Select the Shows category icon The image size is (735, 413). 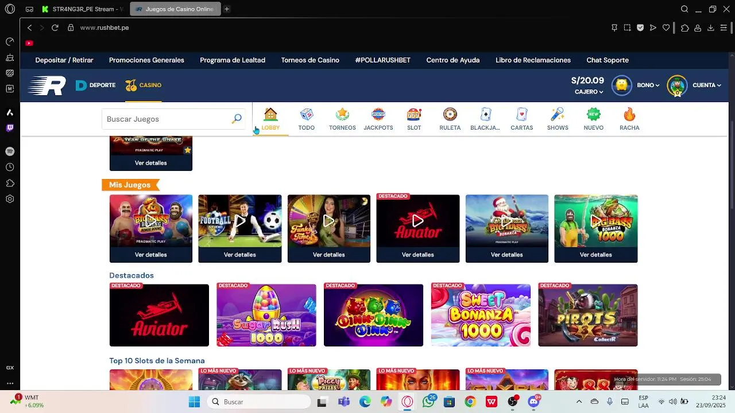558,119
